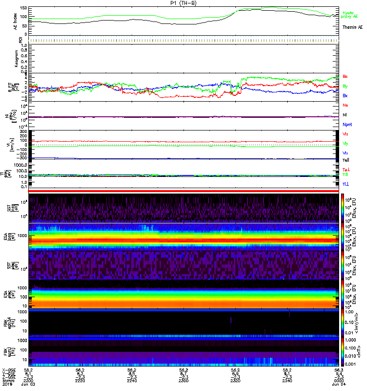Click the AE Index axis label
Viewport: 367px width, 391px height.
16,22
